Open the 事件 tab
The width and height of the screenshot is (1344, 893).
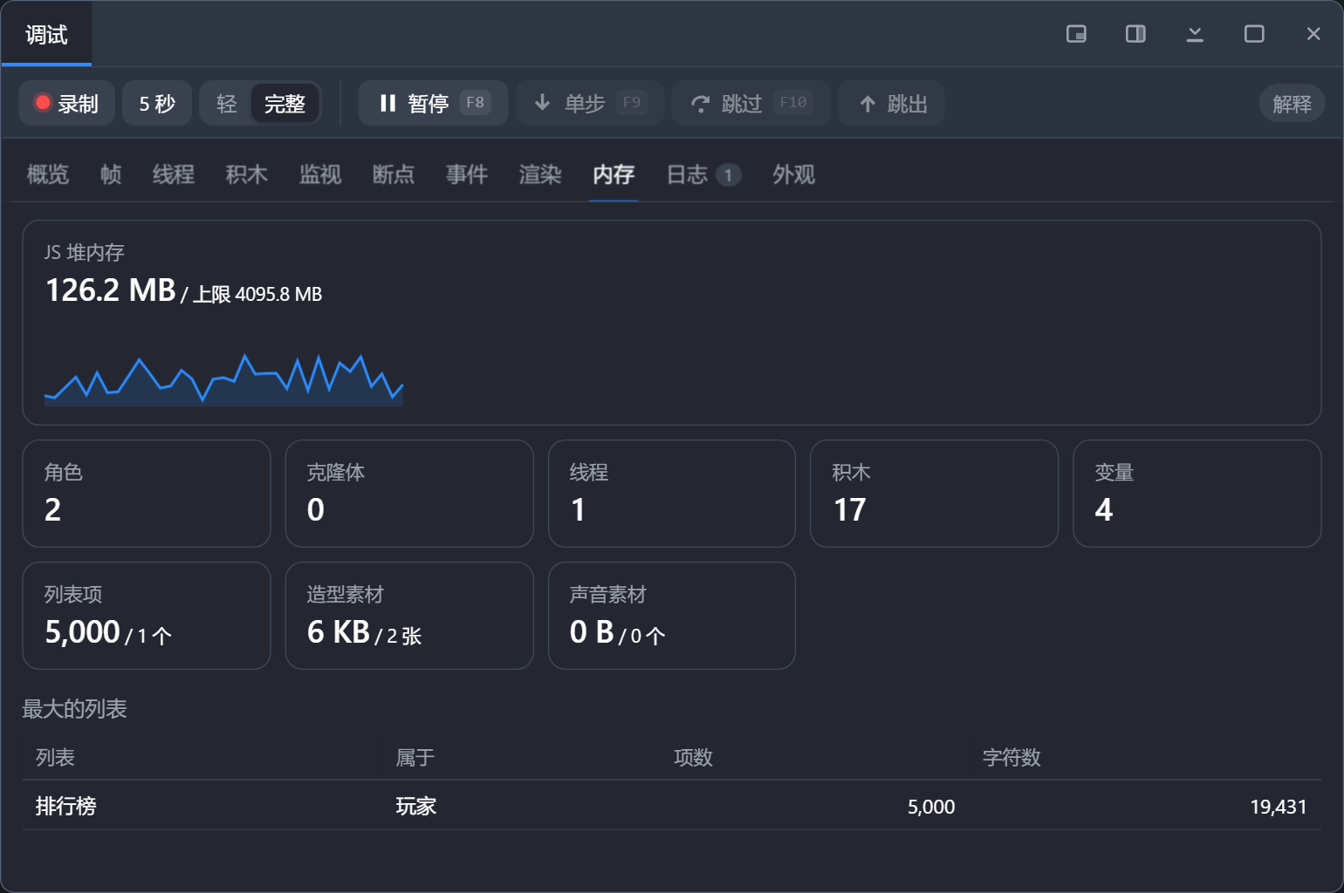pyautogui.click(x=467, y=174)
